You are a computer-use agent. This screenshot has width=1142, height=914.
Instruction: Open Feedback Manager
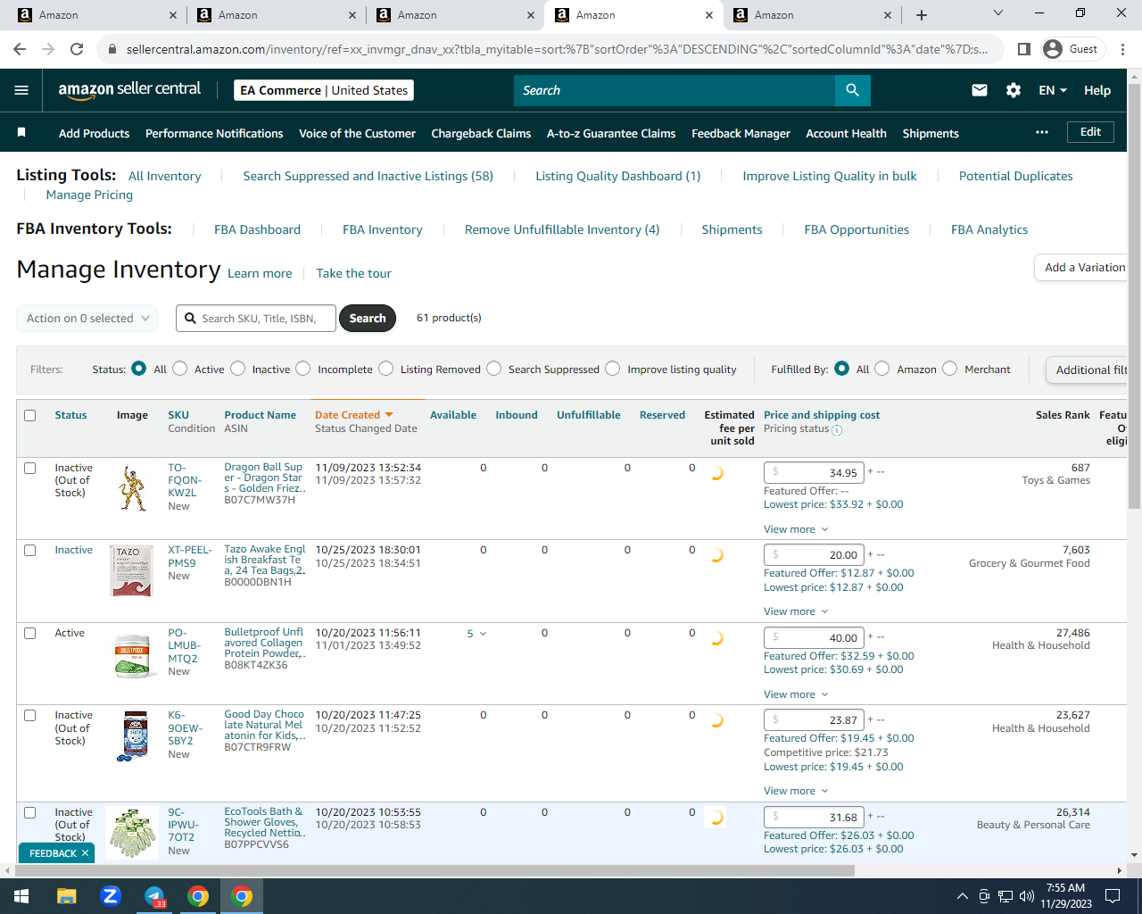(741, 133)
